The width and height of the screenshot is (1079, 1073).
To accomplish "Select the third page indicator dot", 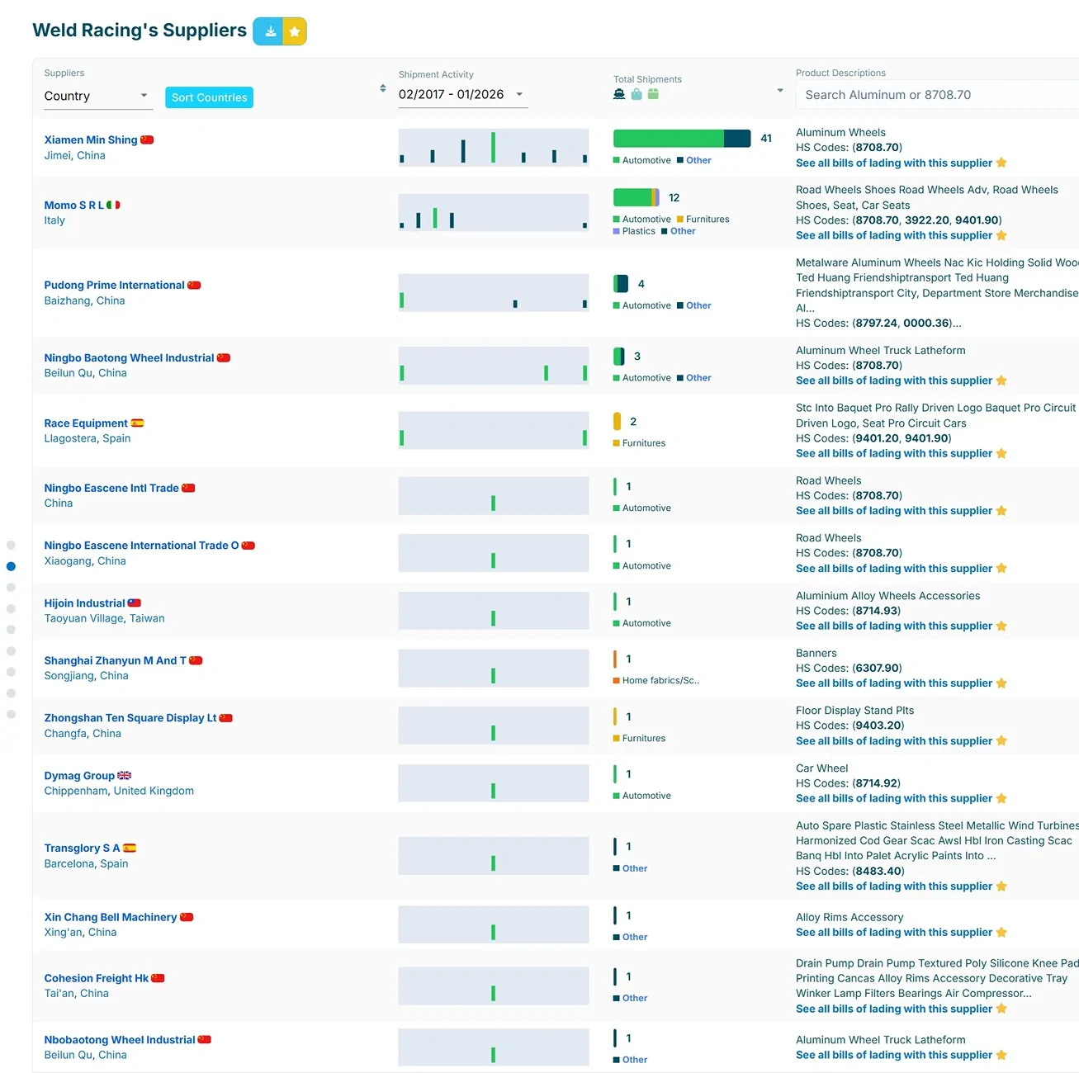I will pyautogui.click(x=11, y=588).
